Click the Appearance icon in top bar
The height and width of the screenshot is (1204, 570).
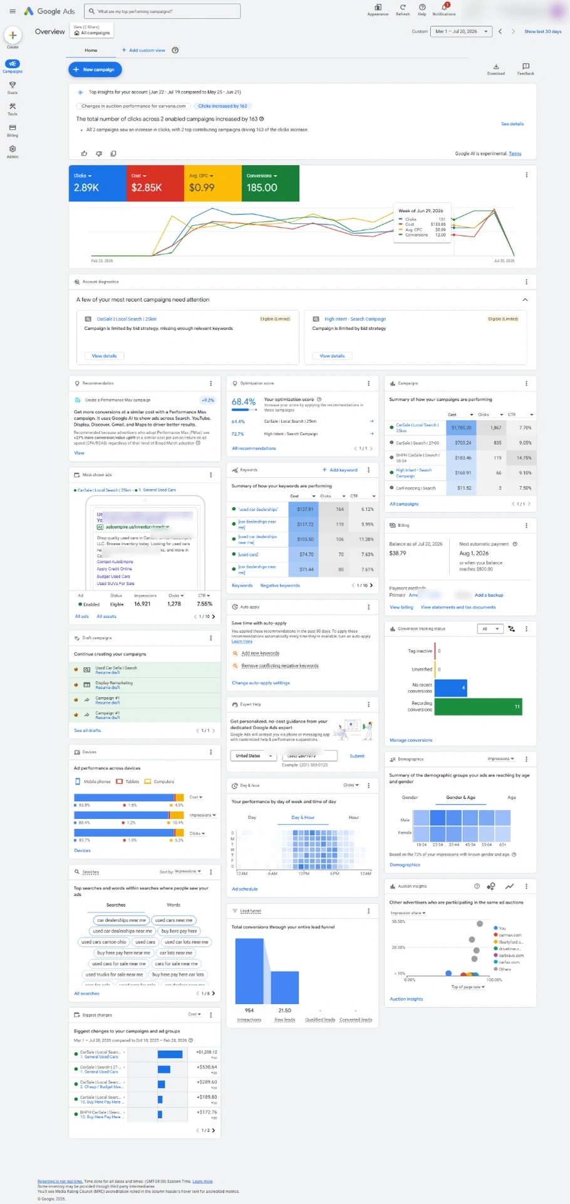[378, 9]
